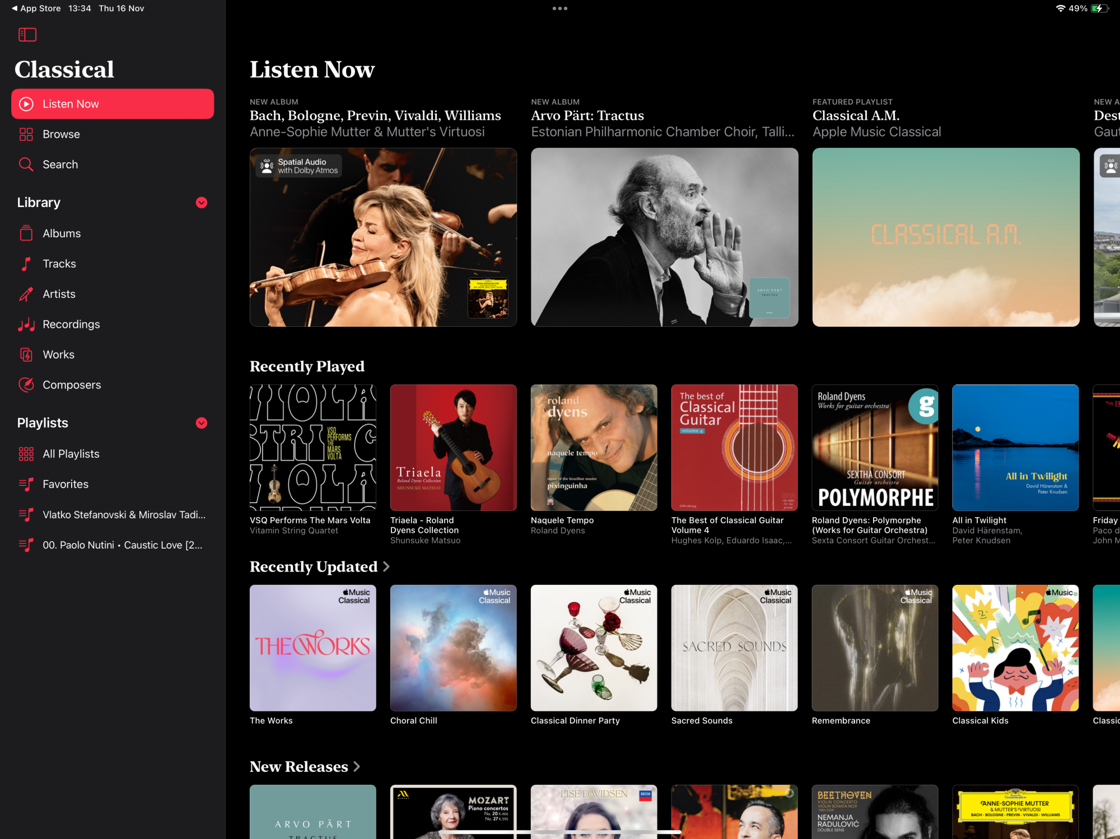The width and height of the screenshot is (1120, 839).
Task: Open the Recordings library list
Action: (113, 324)
